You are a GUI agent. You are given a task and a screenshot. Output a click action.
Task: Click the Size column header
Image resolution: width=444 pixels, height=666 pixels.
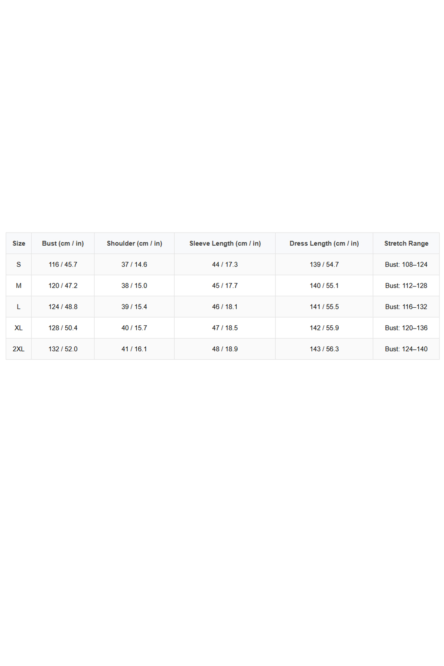point(19,243)
